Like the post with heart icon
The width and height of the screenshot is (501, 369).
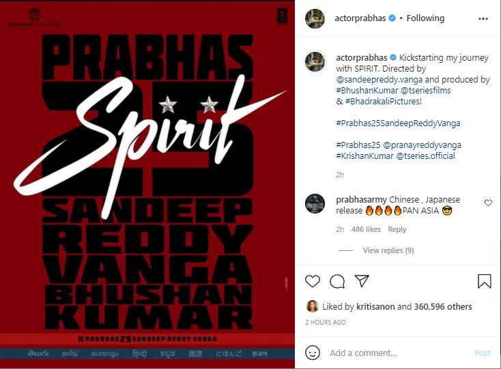click(313, 281)
